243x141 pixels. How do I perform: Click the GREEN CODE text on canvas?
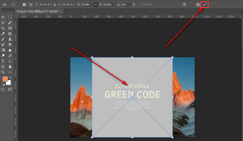(x=132, y=94)
